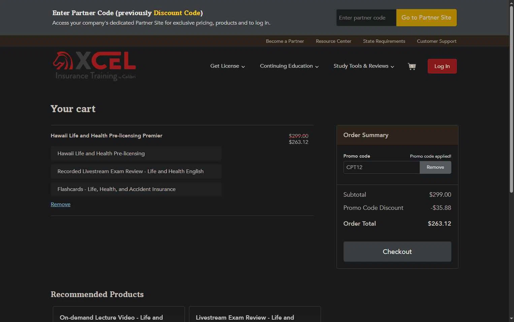
Task: Remove the applied promo code CPT12
Action: coord(435,167)
